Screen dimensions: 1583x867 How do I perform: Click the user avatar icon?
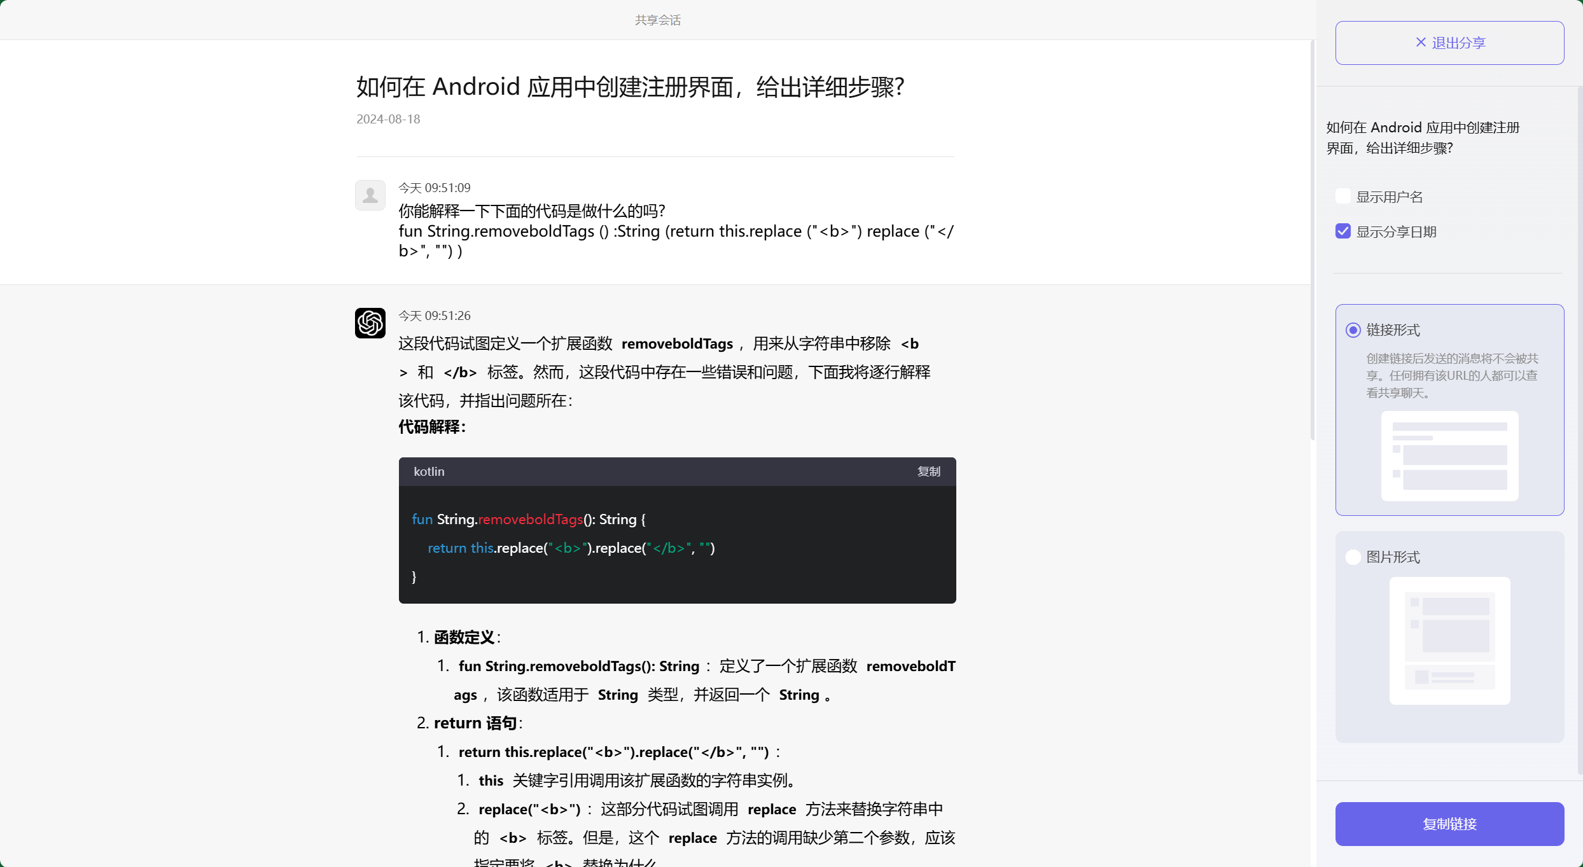pyautogui.click(x=370, y=195)
